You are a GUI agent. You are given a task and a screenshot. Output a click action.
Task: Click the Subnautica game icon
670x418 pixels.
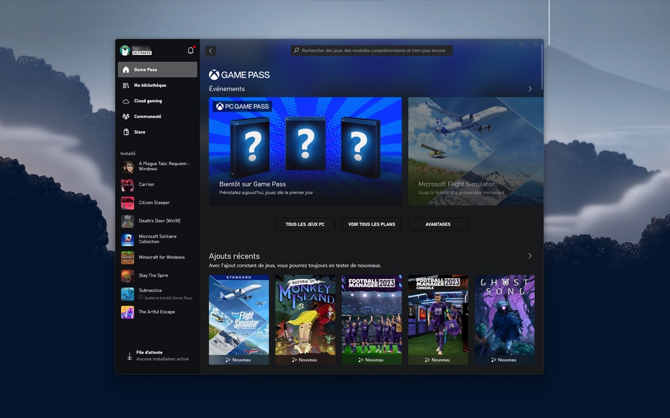(x=127, y=294)
